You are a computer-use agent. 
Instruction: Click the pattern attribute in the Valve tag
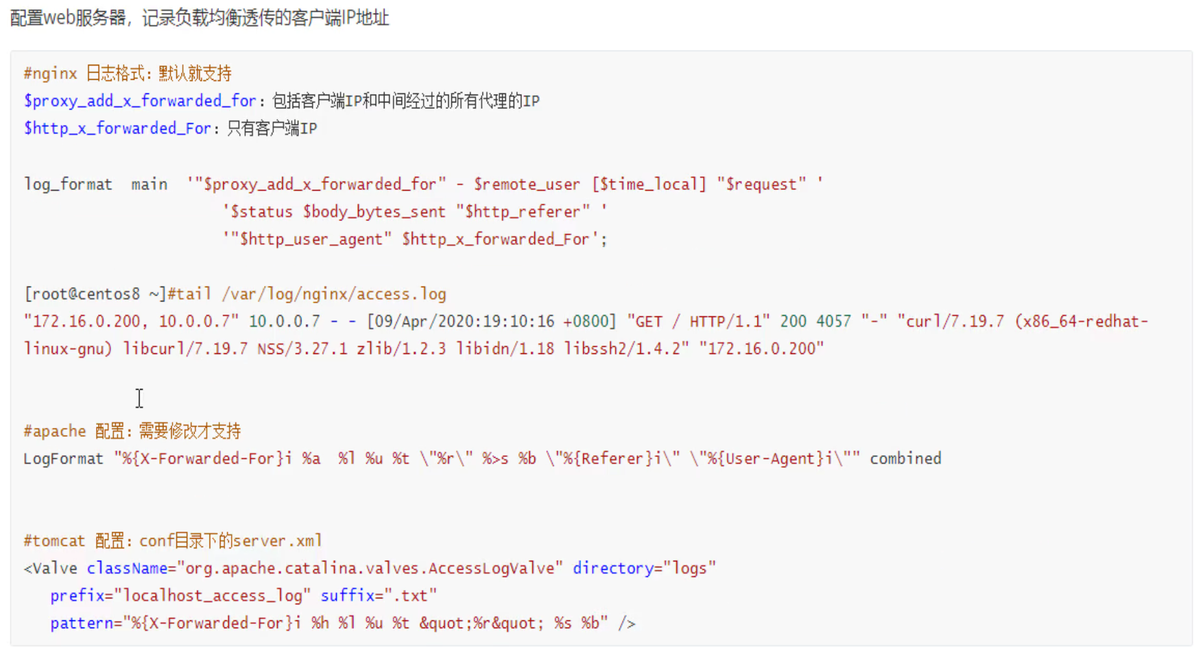tap(82, 624)
